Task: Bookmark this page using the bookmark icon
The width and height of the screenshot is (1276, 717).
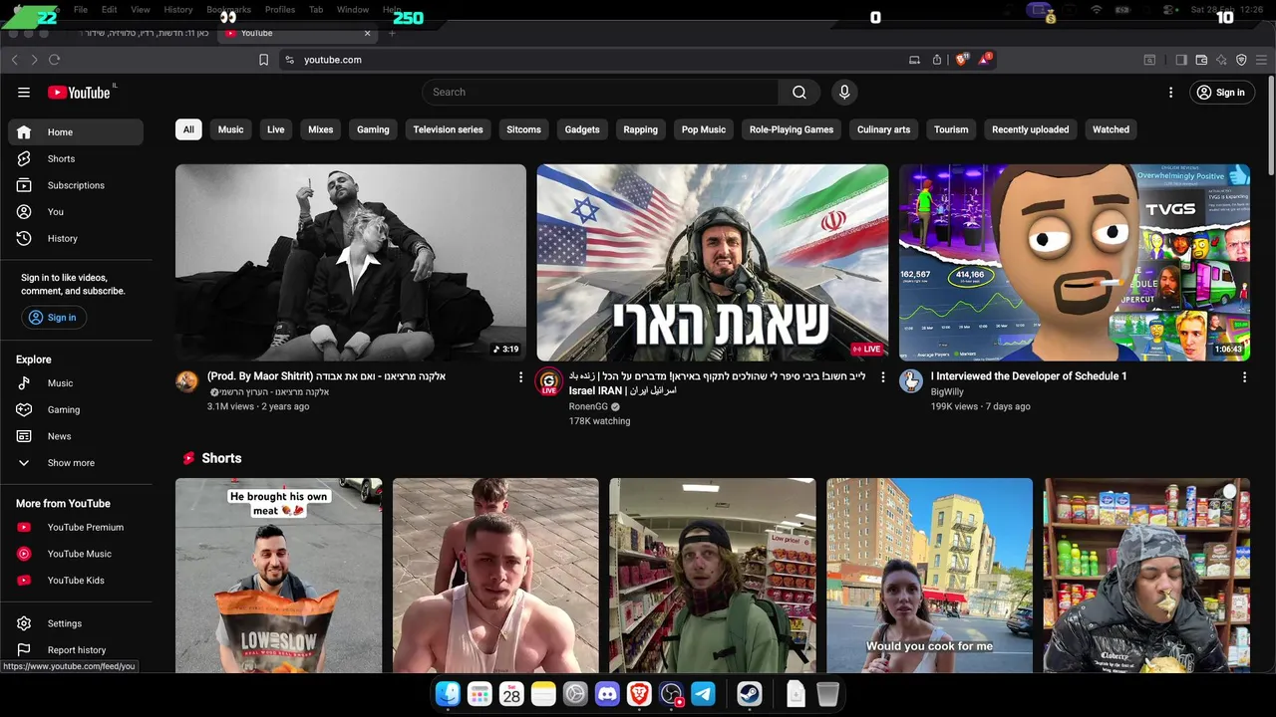Action: click(x=263, y=60)
